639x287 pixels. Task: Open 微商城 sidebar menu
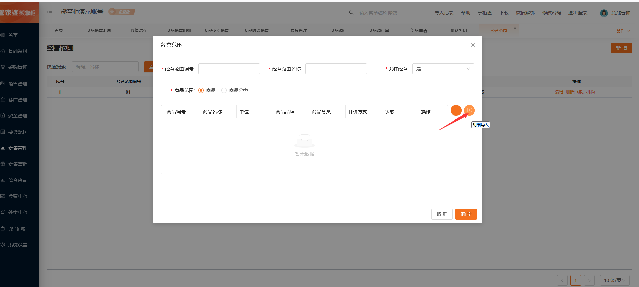tap(17, 229)
